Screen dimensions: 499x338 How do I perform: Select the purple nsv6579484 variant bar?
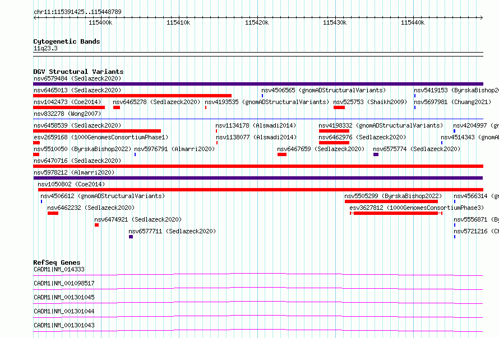(258, 84)
